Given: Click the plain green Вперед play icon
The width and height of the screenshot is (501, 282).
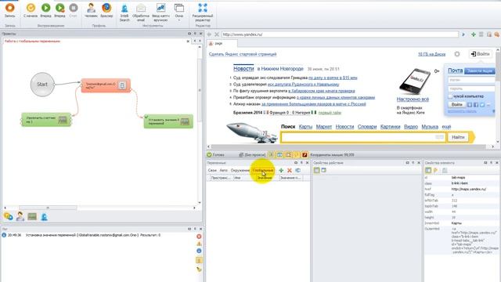Looking at the screenshot, I should (45, 10).
